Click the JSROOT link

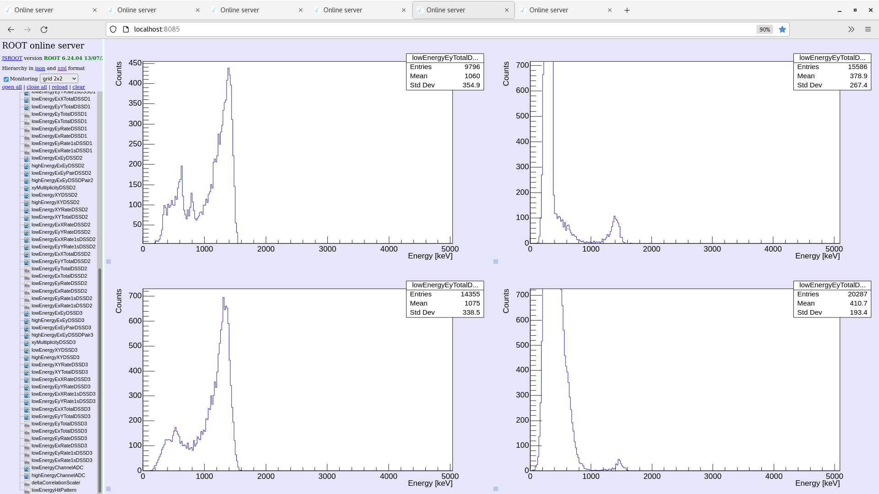coord(12,58)
